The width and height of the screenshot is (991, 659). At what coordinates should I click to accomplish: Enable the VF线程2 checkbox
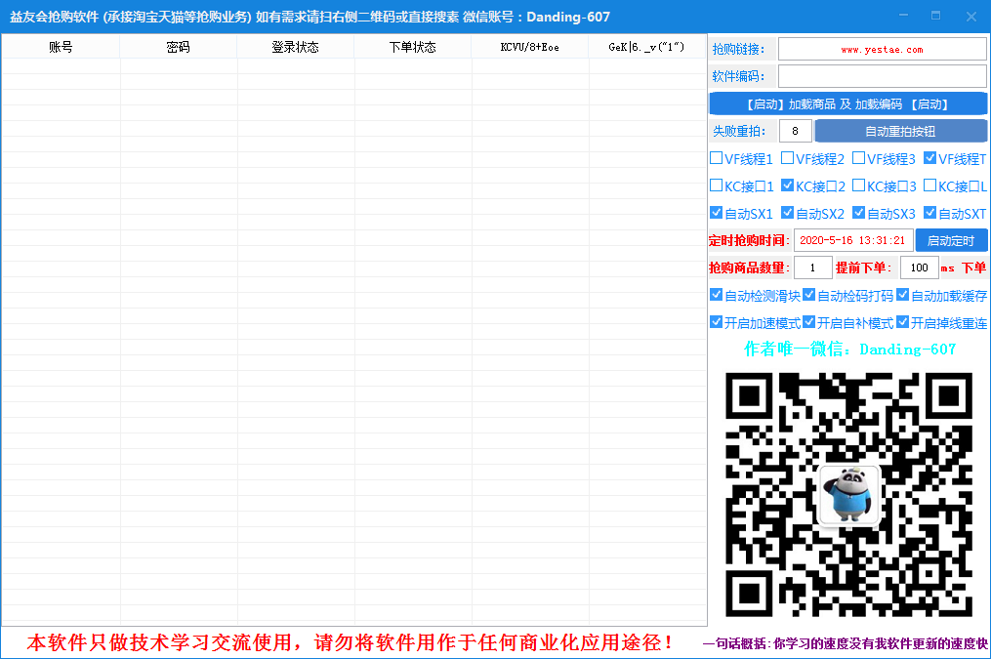788,158
